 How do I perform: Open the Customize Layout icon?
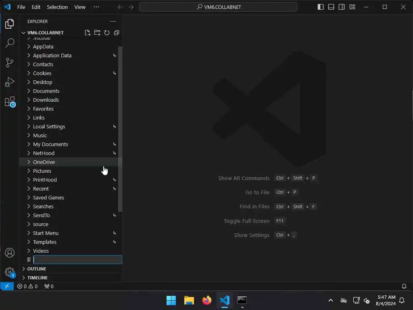point(352,7)
